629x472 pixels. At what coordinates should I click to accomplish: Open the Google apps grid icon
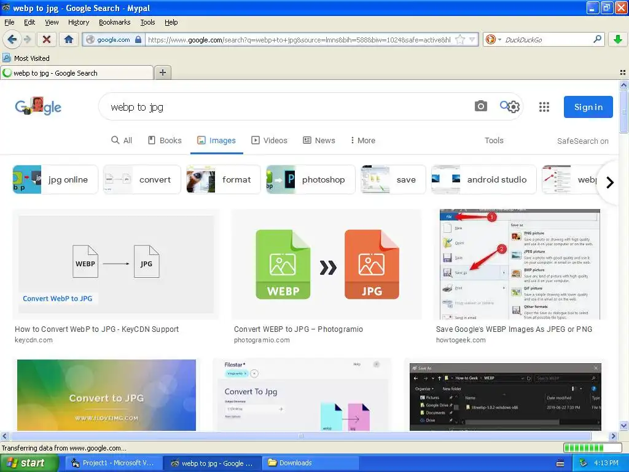(544, 107)
